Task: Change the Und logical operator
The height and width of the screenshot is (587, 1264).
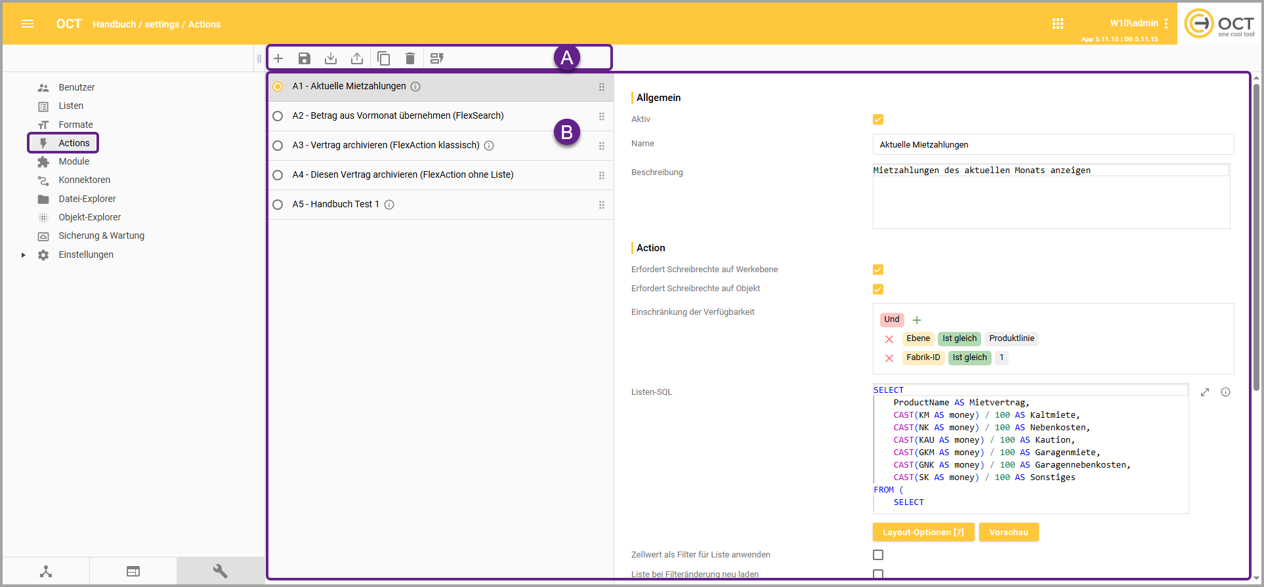Action: tap(892, 319)
